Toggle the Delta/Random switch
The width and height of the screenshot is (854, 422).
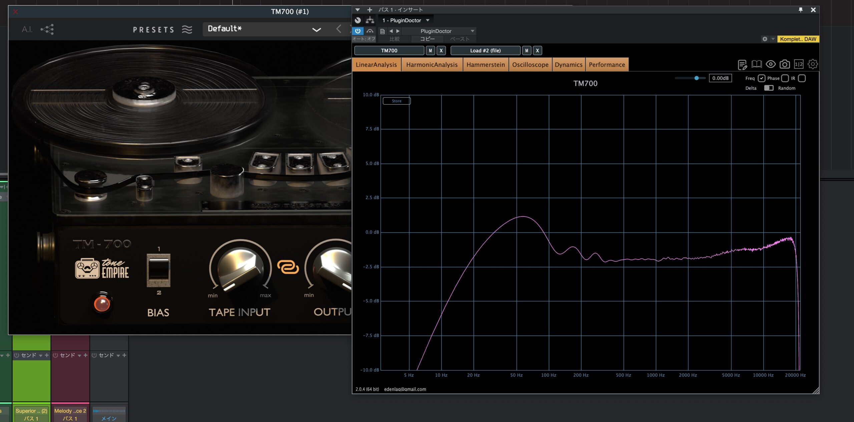click(769, 88)
